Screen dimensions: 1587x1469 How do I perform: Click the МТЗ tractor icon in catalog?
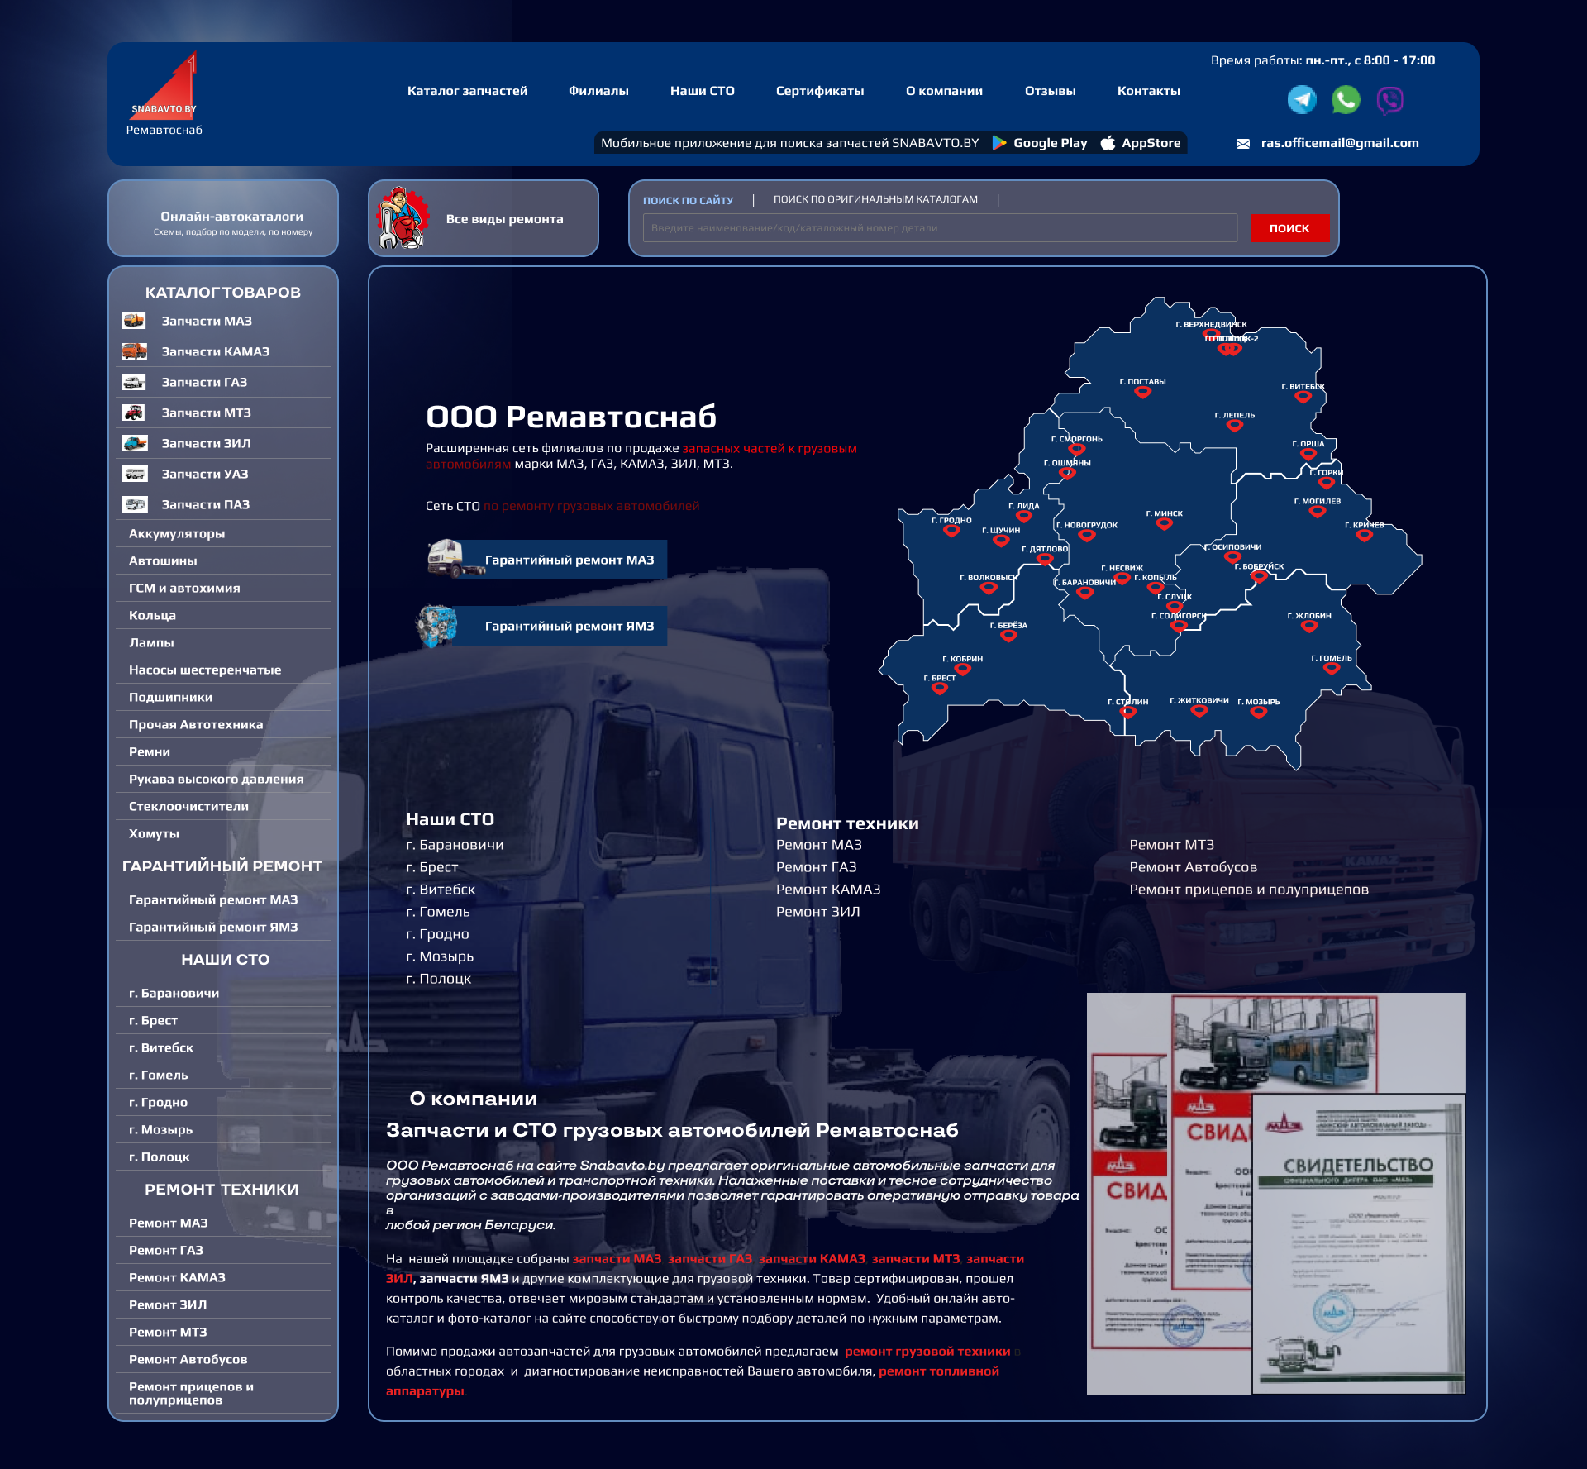[134, 413]
